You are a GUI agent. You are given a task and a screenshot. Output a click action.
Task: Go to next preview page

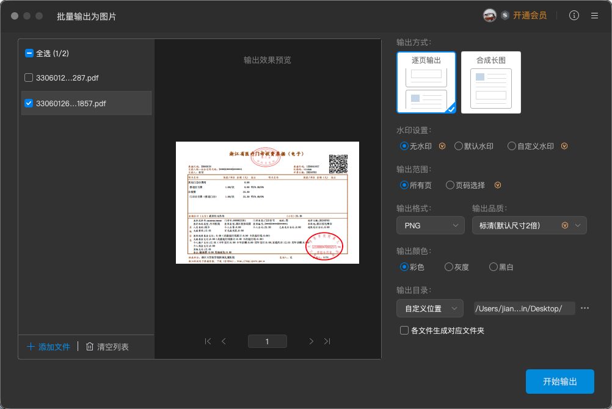pyautogui.click(x=311, y=341)
